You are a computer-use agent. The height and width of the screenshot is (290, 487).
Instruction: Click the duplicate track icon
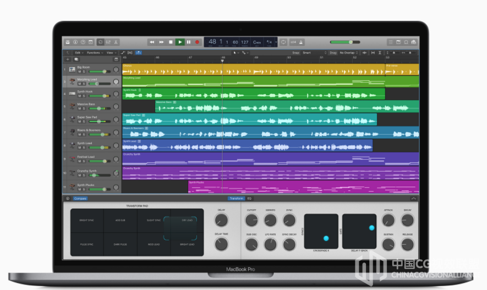pyautogui.click(x=76, y=59)
